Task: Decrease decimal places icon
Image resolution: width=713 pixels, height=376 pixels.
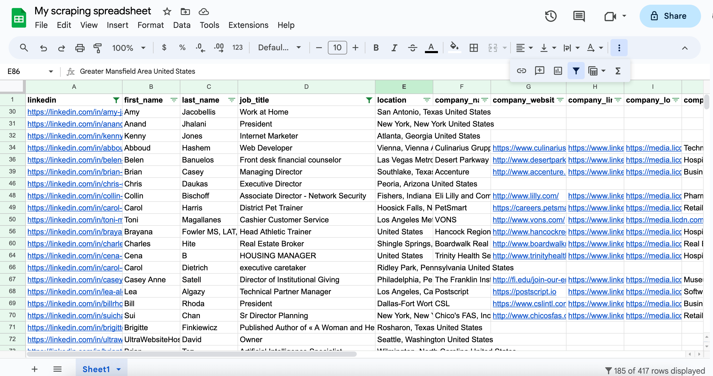Action: tap(200, 48)
